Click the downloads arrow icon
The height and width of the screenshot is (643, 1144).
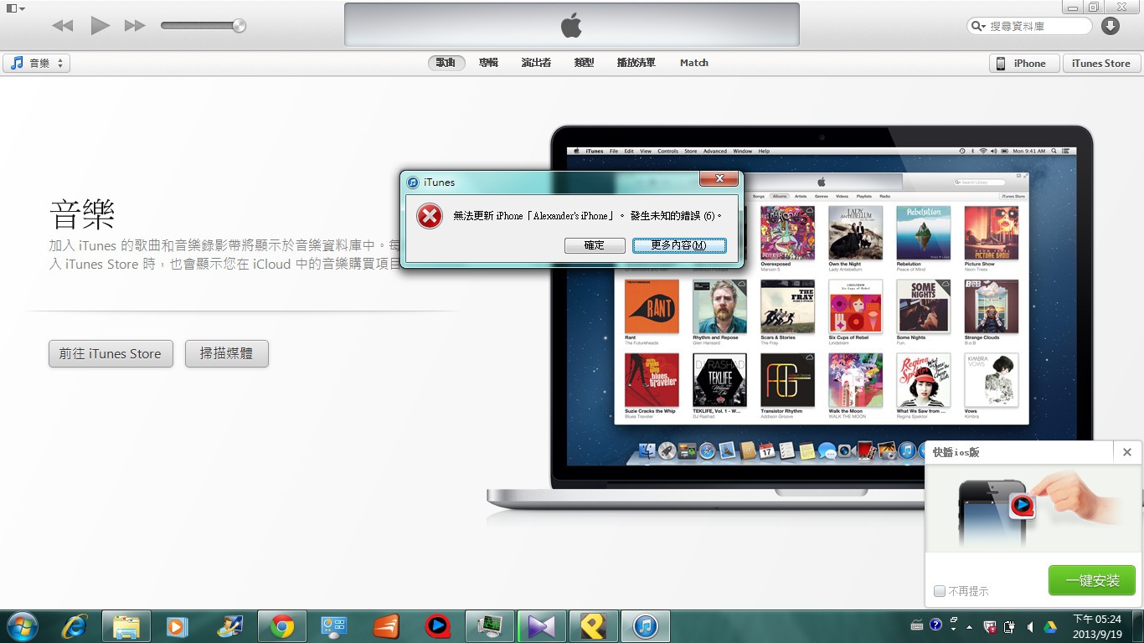[1111, 26]
